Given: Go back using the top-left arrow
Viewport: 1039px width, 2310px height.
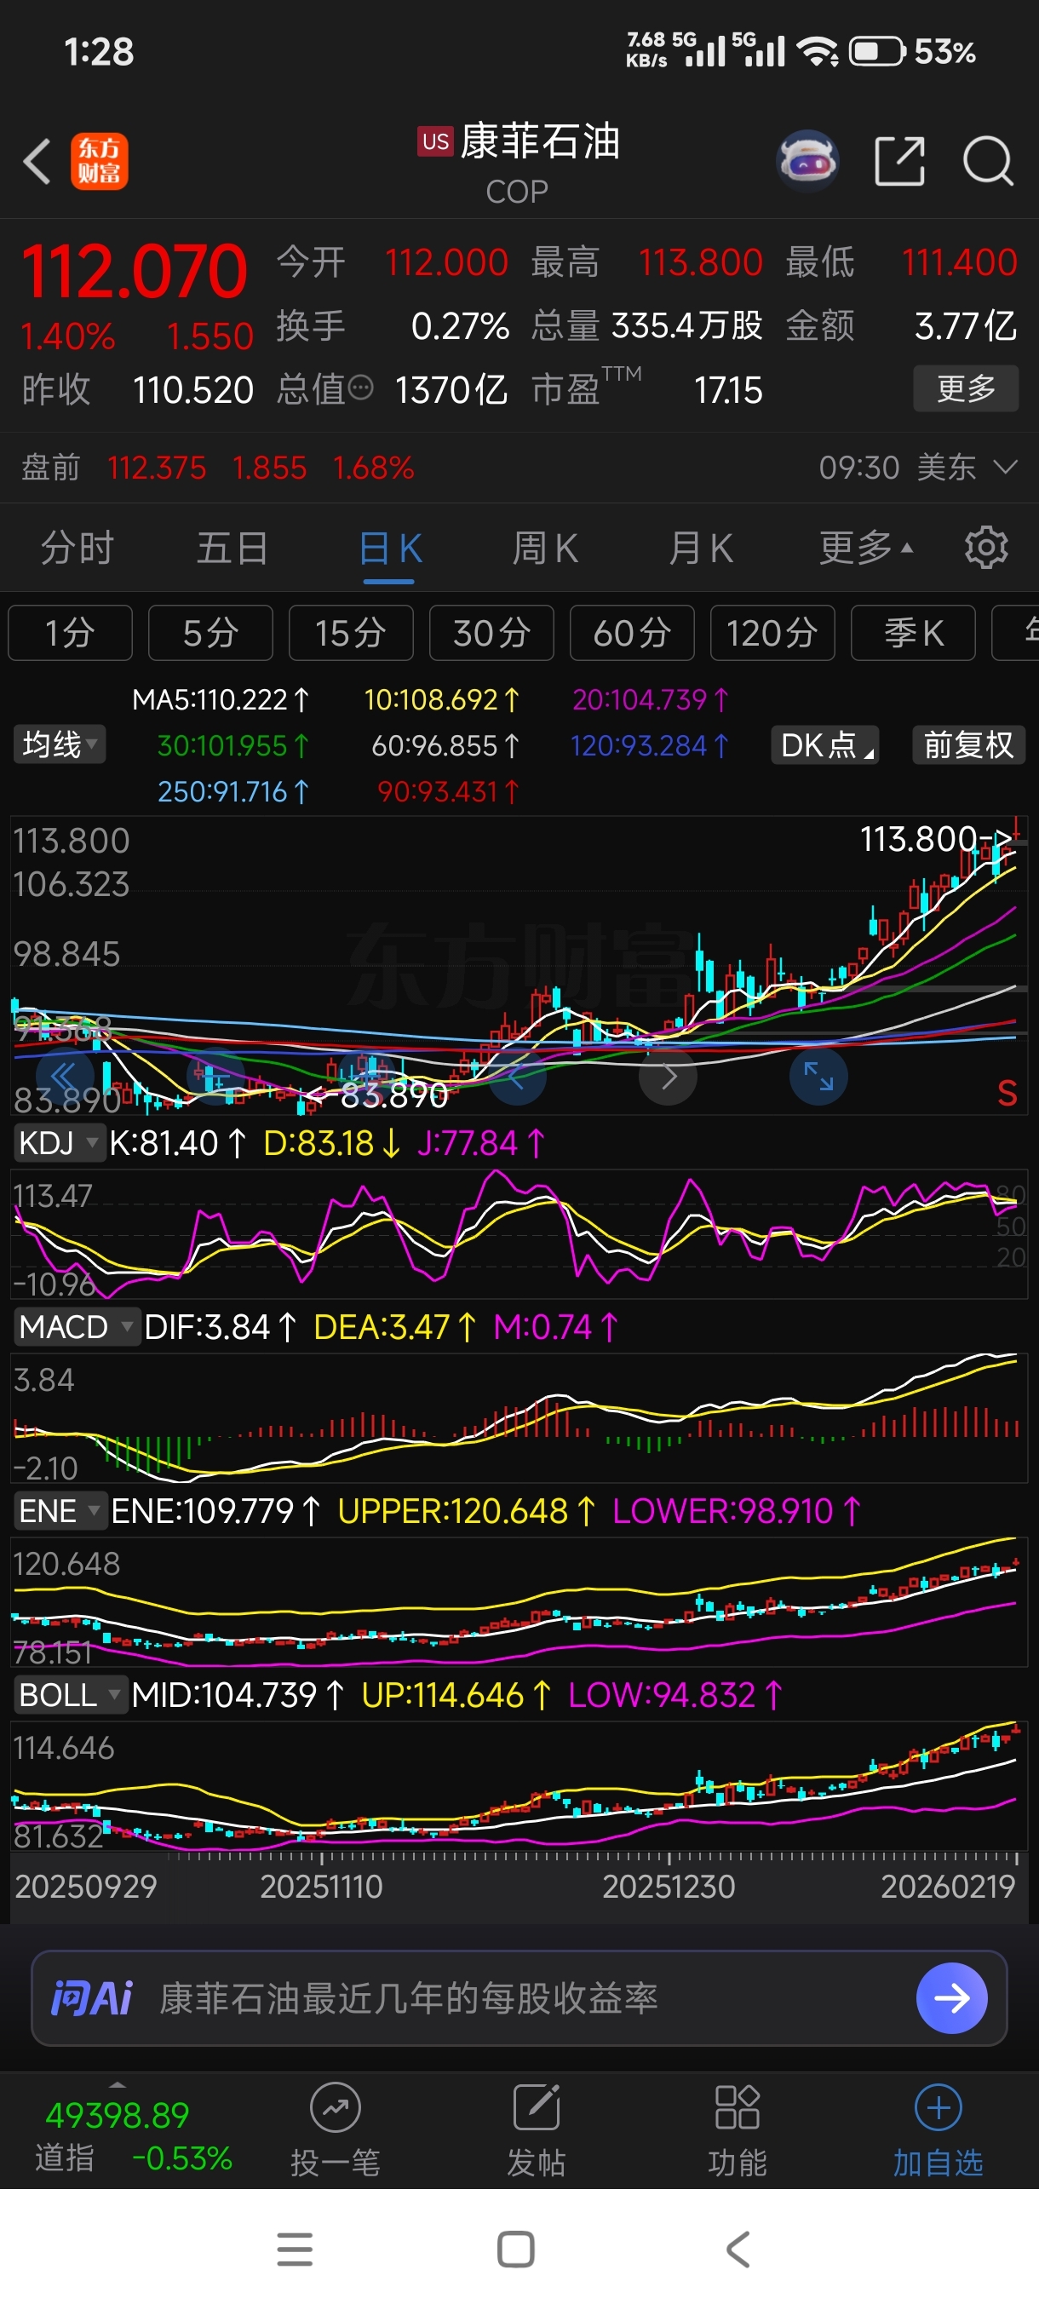Looking at the screenshot, I should tap(37, 162).
